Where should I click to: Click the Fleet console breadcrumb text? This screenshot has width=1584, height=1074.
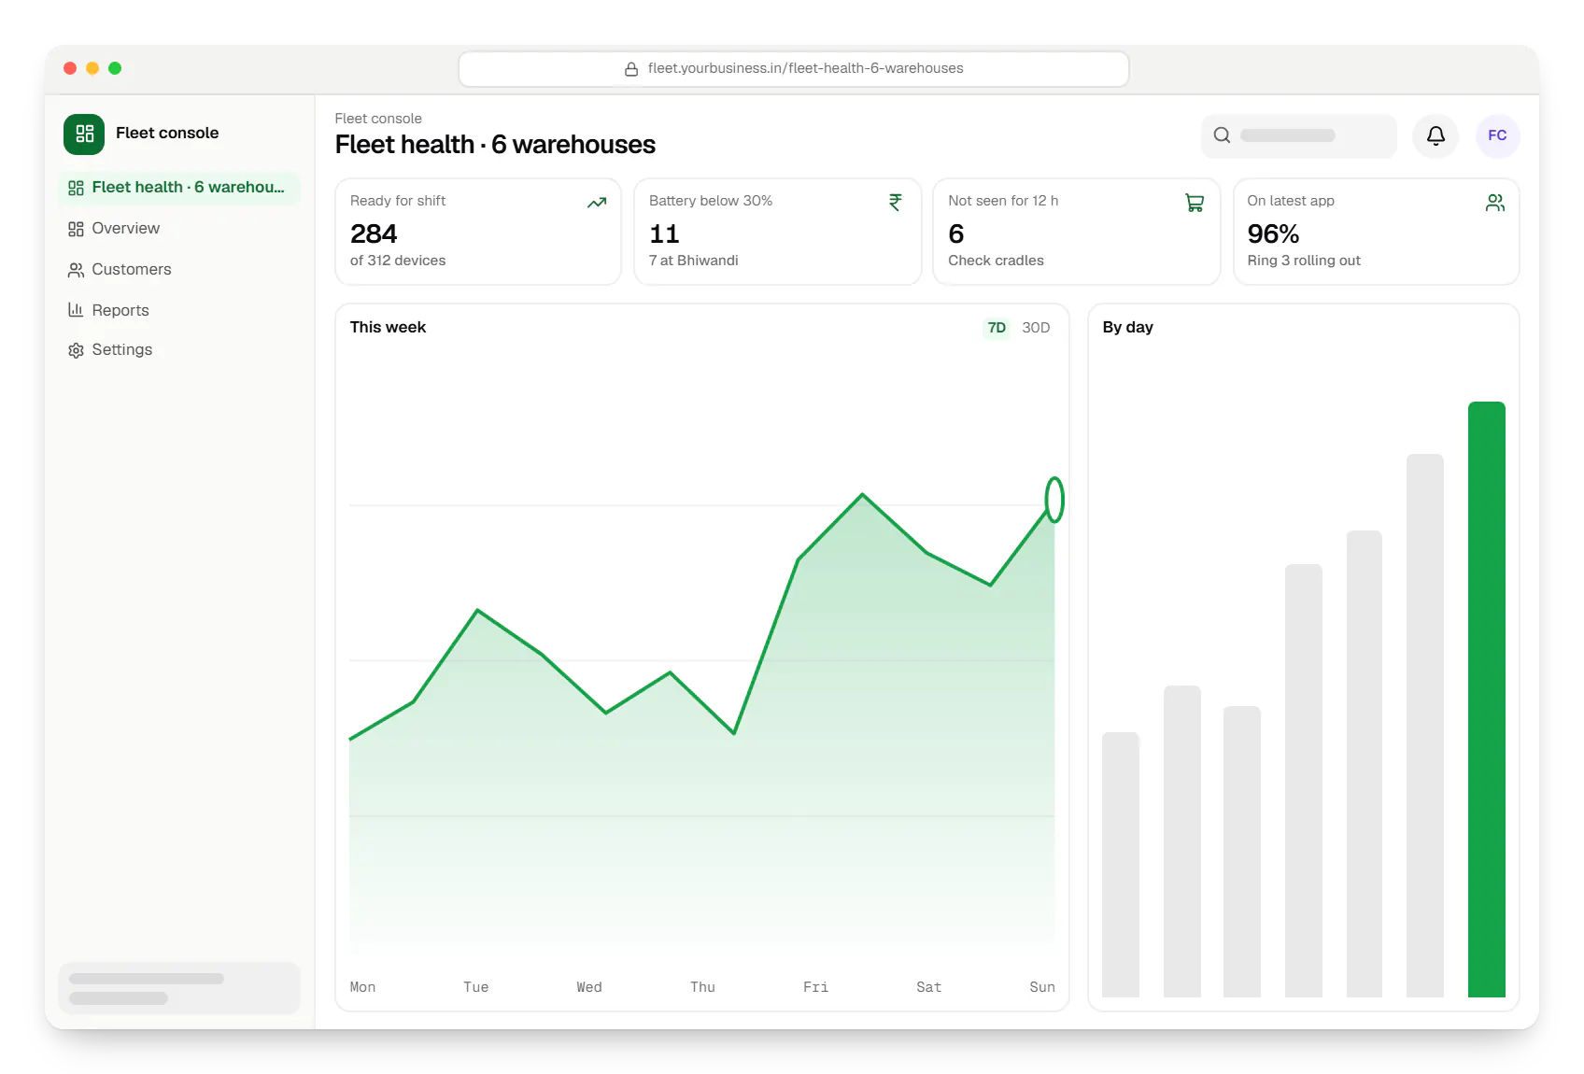pos(378,119)
